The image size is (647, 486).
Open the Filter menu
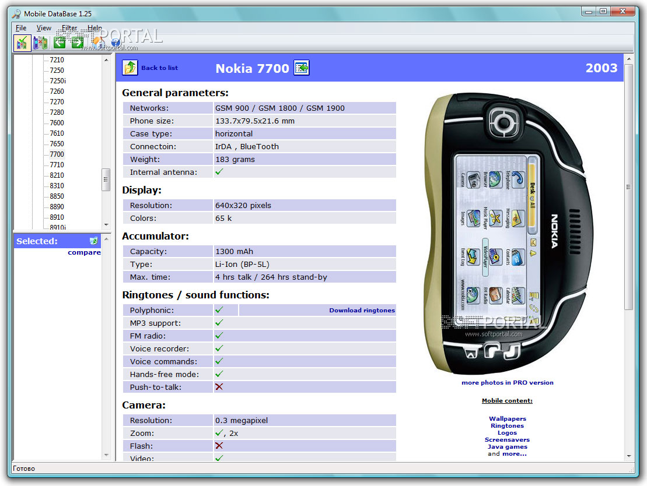[x=69, y=28]
